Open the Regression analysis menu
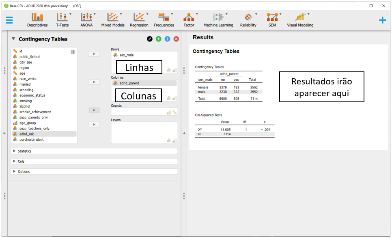 tap(139, 19)
